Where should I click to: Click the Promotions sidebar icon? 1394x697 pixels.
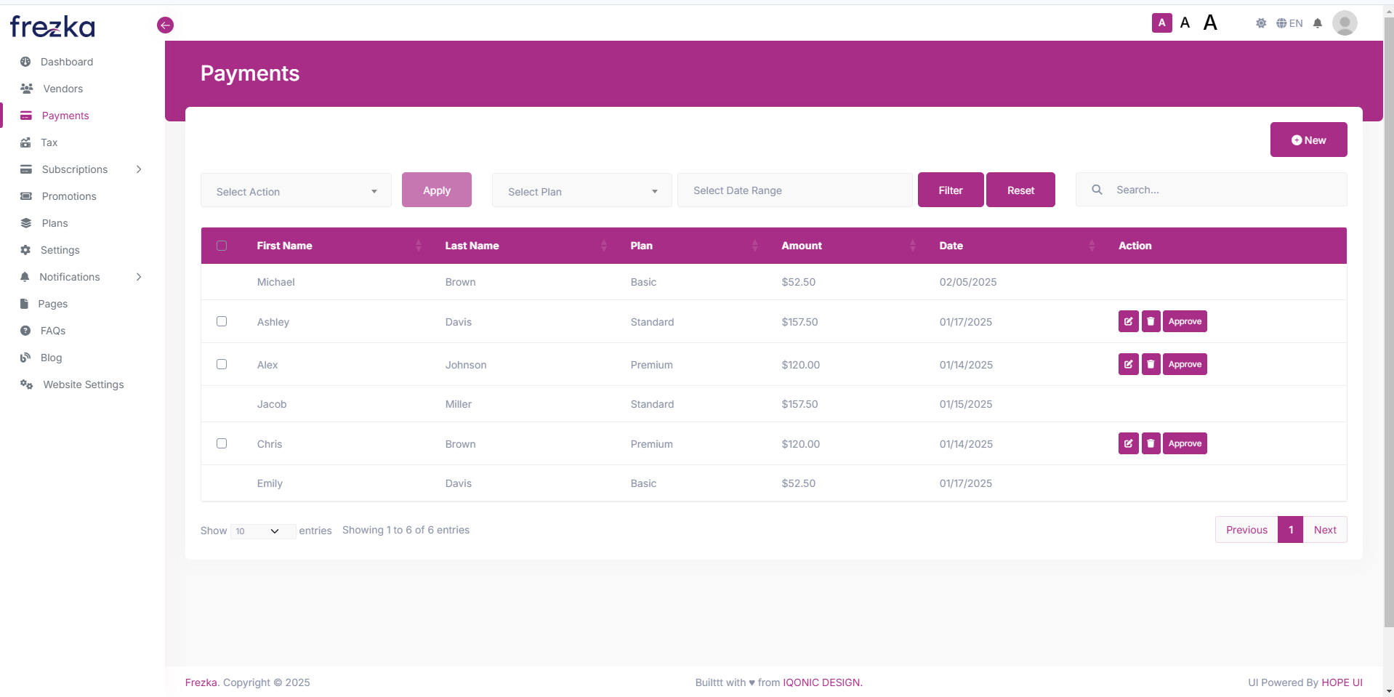(x=25, y=196)
